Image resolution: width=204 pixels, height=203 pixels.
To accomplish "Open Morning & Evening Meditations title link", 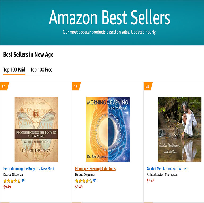I will [95, 169].
